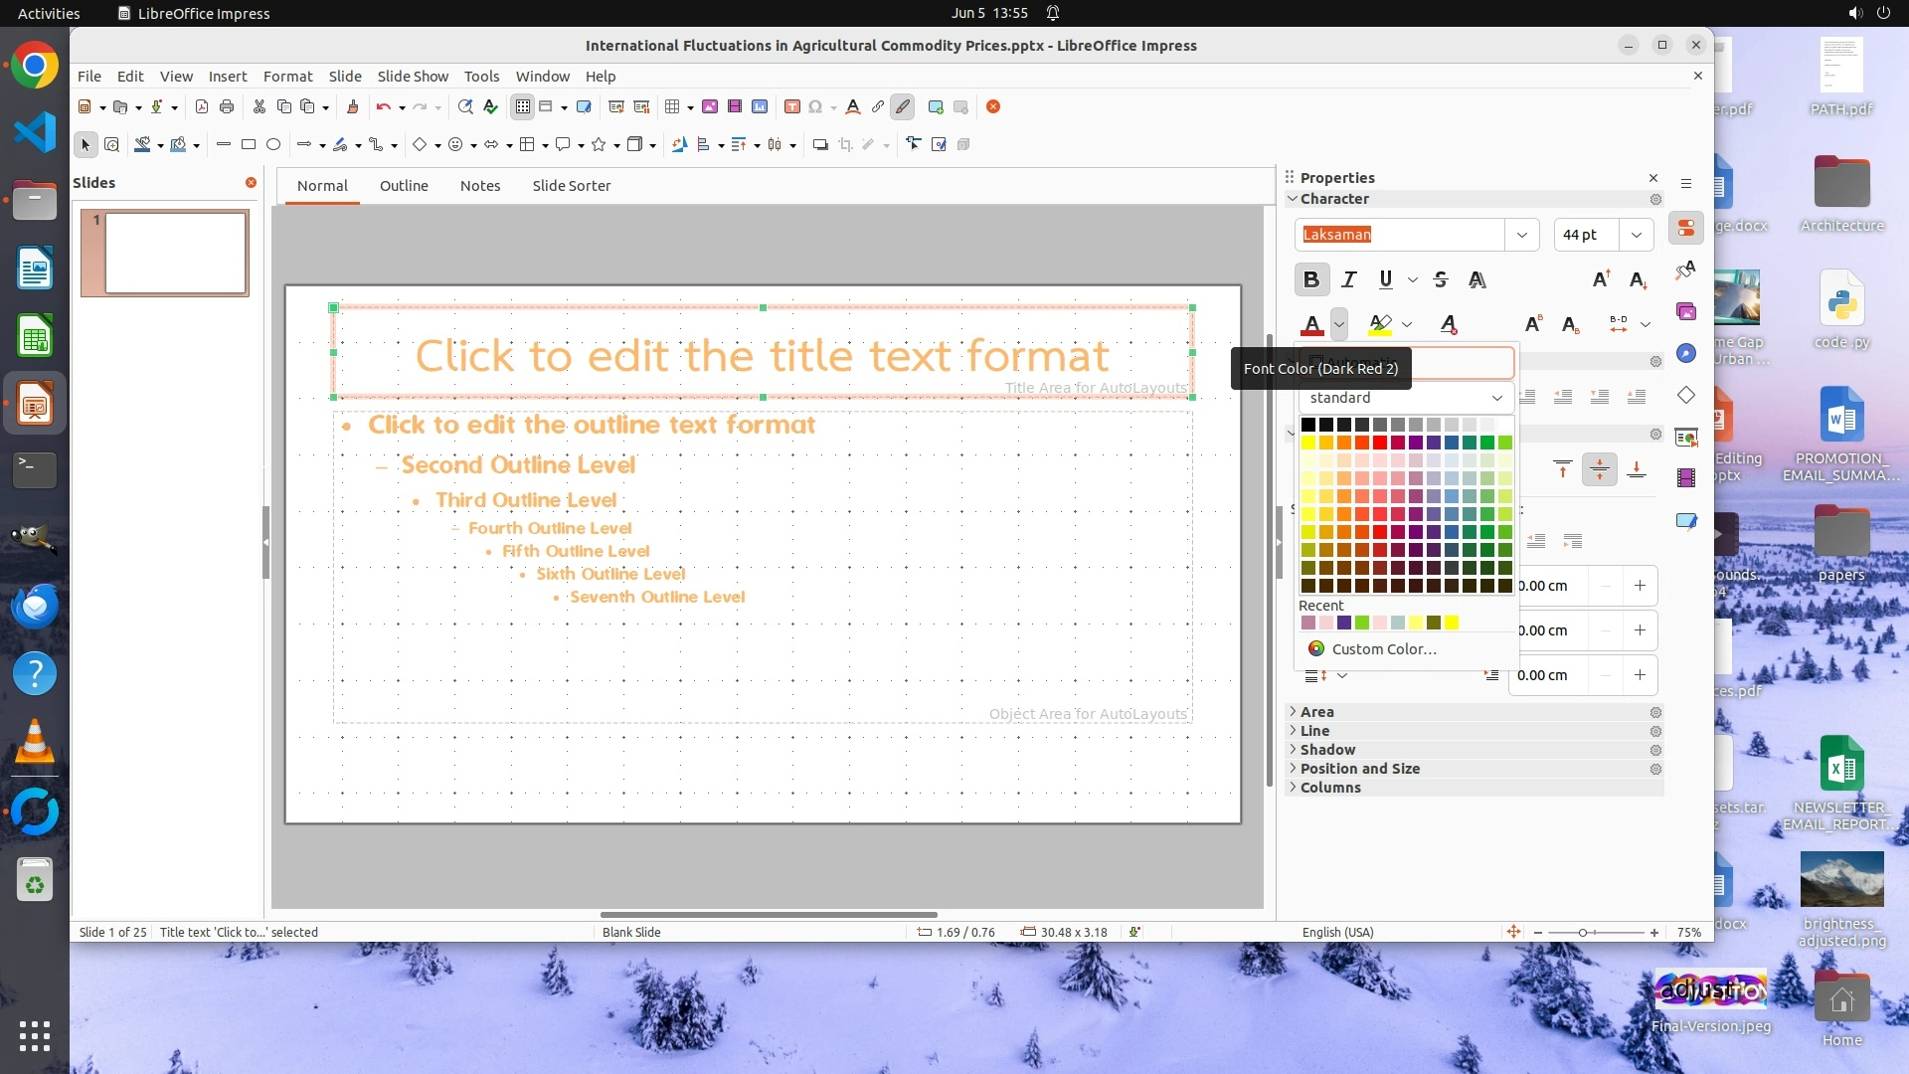
Task: Toggle Italic formatting button
Action: point(1349,280)
